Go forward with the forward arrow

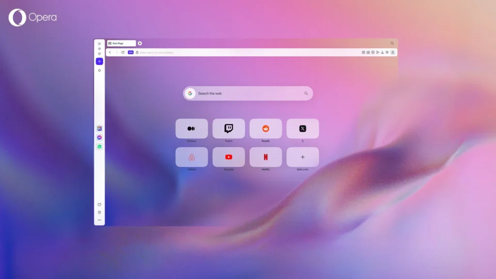tap(117, 52)
